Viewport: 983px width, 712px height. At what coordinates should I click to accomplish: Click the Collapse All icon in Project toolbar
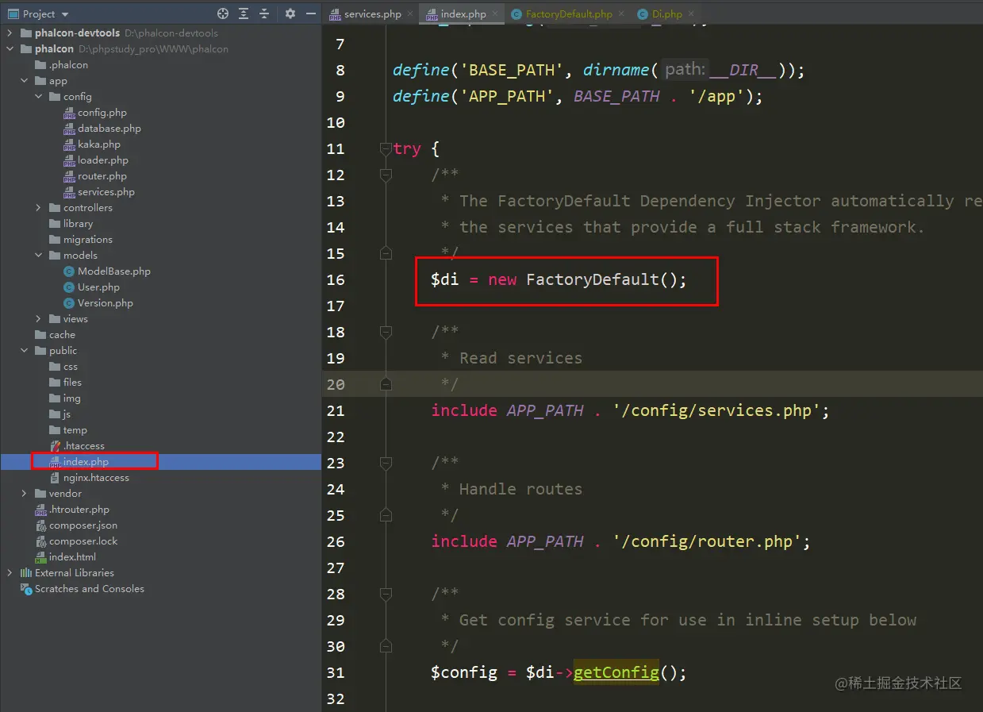coord(264,13)
